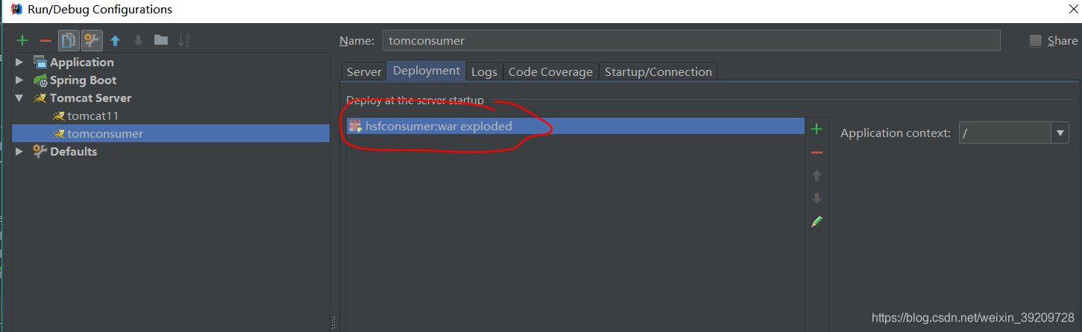Image resolution: width=1082 pixels, height=332 pixels.
Task: Click the hsfconsumer artifact icon
Action: (355, 127)
